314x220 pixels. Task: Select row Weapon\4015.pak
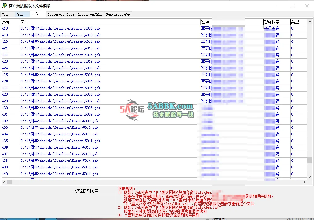coord(154,48)
